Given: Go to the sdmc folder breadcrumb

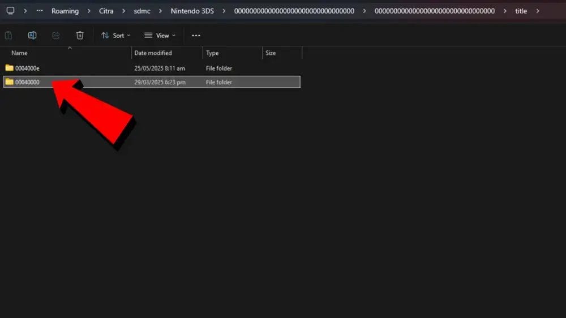Looking at the screenshot, I should [141, 11].
